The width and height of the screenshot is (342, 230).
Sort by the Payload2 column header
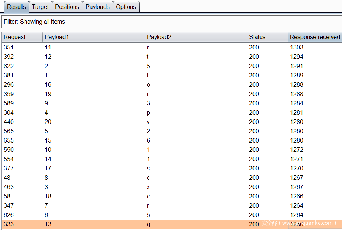click(196, 37)
